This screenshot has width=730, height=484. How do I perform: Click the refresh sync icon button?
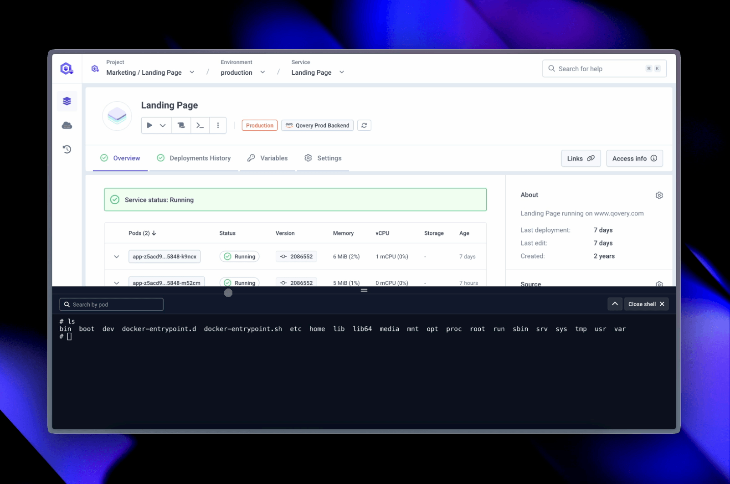364,125
